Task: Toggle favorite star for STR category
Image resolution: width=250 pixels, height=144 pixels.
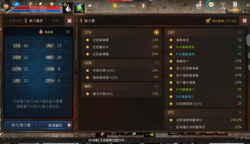Action: coord(156,32)
